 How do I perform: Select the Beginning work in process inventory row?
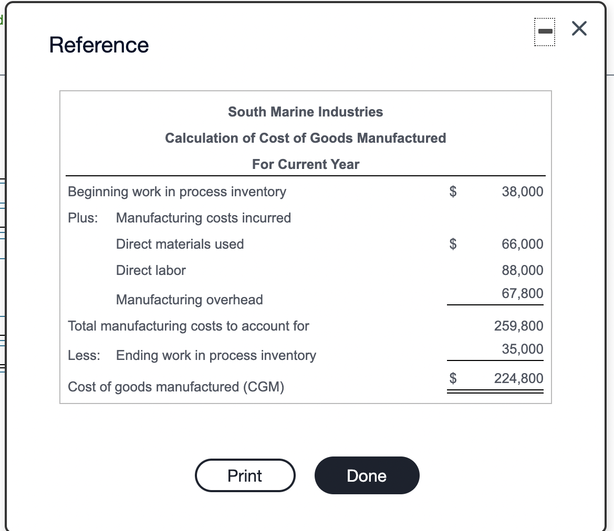(x=177, y=192)
